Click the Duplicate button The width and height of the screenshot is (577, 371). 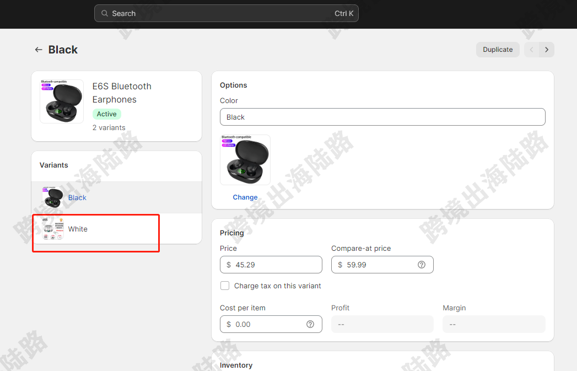pyautogui.click(x=498, y=50)
